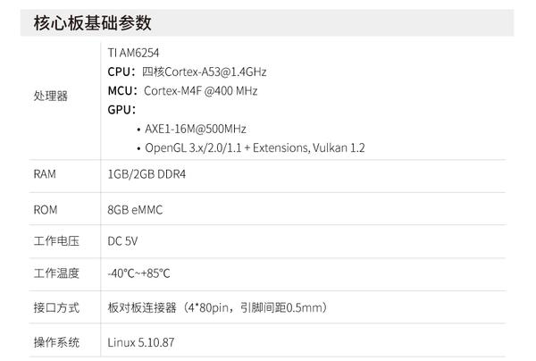Select the 工作电压 row label

coord(55,241)
